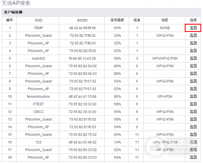Click row number 10 cell
Screen dimensions: 203x163
tap(10, 97)
